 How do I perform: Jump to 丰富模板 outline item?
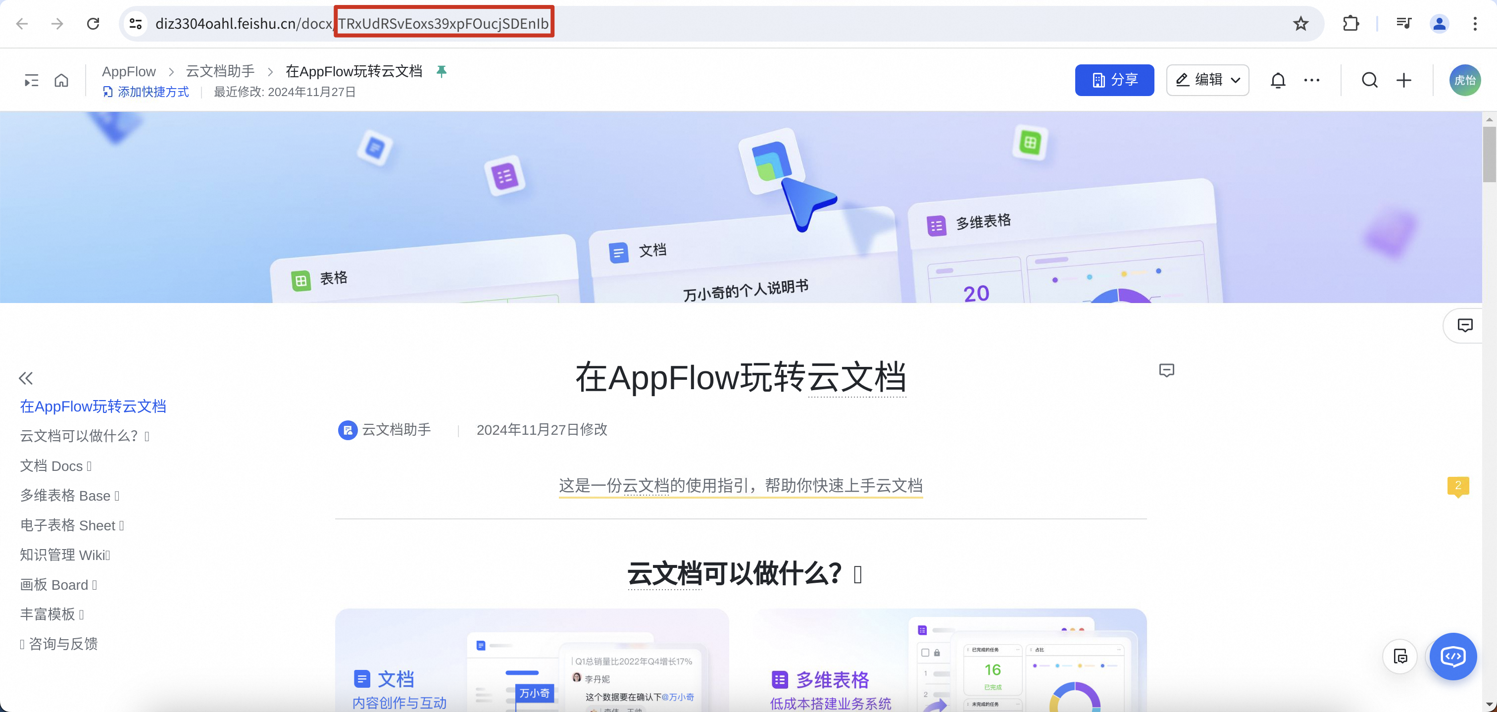(51, 614)
